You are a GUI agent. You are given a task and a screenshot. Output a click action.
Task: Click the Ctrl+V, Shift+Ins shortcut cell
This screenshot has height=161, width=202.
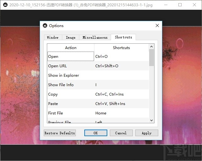click(x=121, y=103)
